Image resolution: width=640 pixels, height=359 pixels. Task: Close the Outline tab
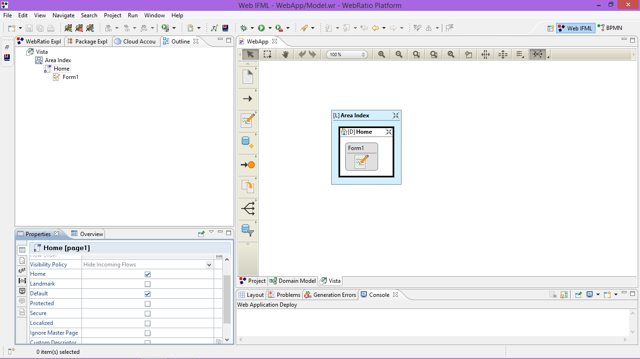[x=196, y=41]
